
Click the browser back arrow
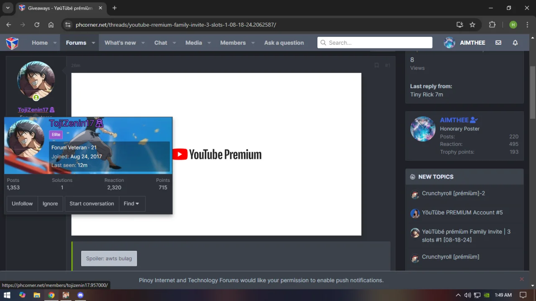click(9, 25)
